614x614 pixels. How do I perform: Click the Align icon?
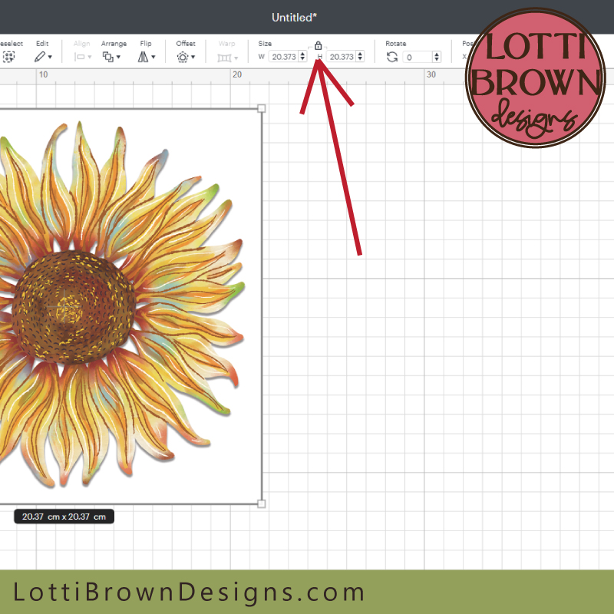coord(80,57)
